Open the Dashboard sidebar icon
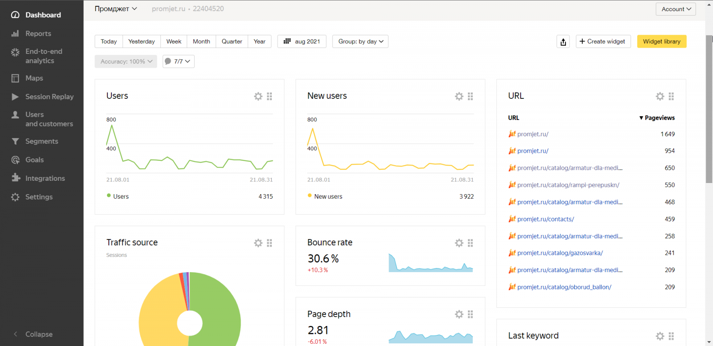This screenshot has width=713, height=346. pyautogui.click(x=15, y=15)
